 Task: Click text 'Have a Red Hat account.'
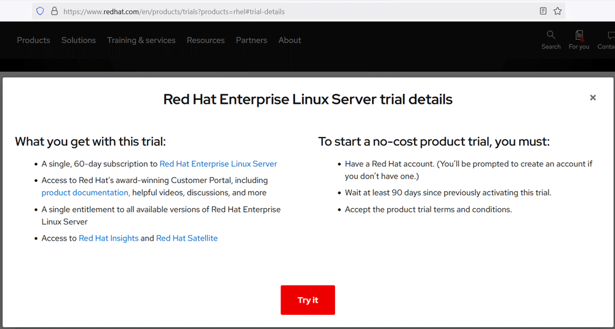[x=389, y=164]
